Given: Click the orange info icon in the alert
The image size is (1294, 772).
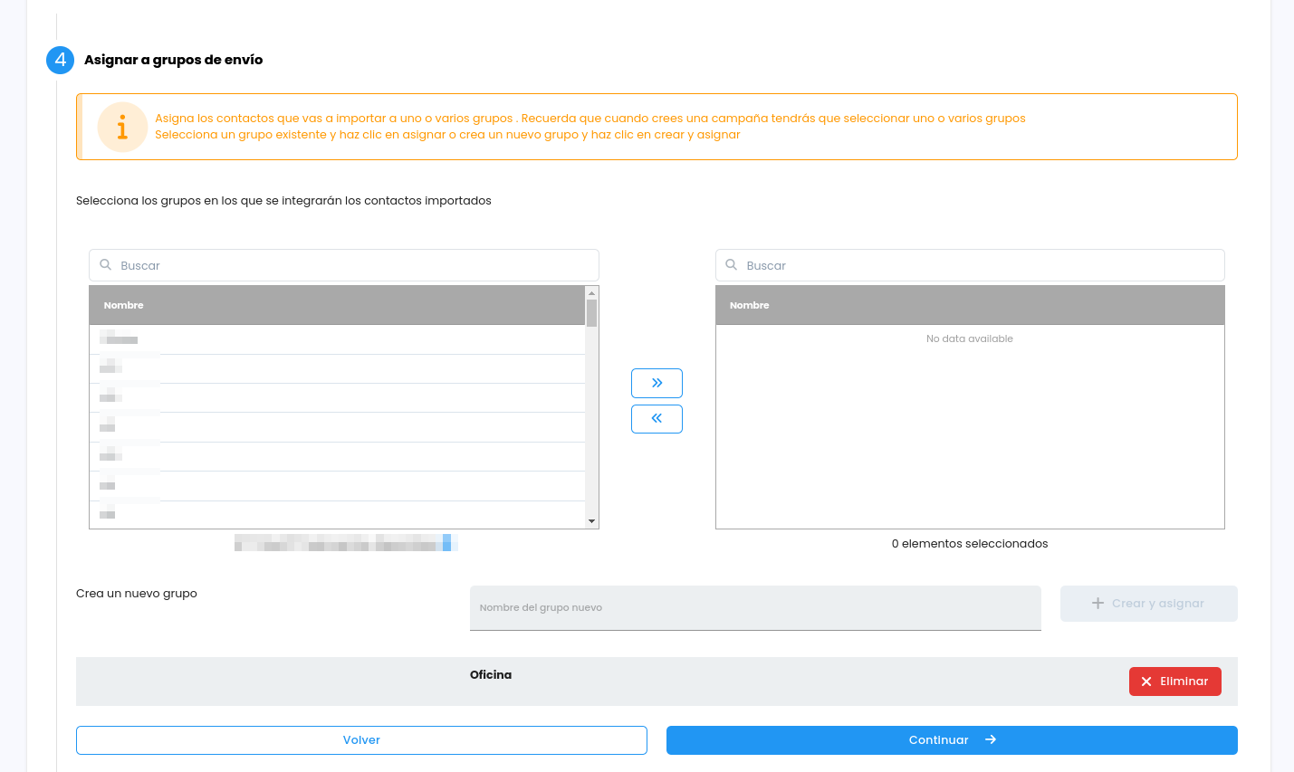Looking at the screenshot, I should pos(122,127).
